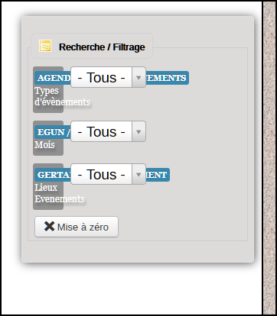The height and width of the screenshot is (316, 277).
Task: Click the yellow note icon beside Recherche / Filtrage
Action: tap(45, 46)
